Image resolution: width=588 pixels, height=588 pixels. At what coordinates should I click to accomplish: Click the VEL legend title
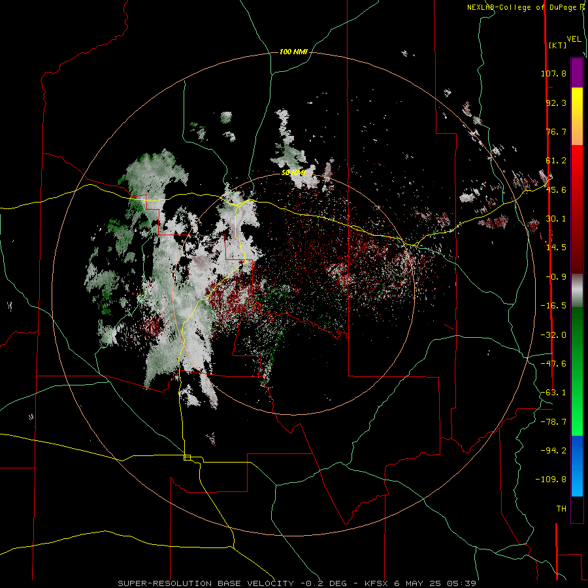(x=574, y=39)
